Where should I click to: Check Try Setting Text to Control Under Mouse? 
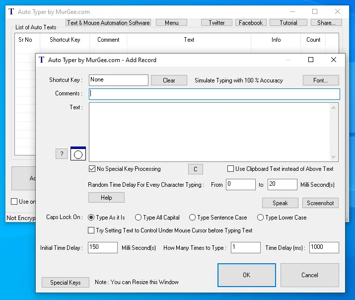[x=91, y=230]
